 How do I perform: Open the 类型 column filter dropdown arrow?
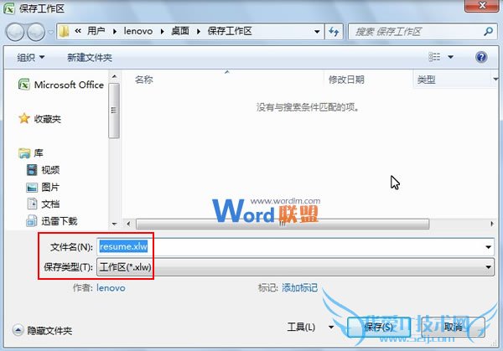(495, 80)
